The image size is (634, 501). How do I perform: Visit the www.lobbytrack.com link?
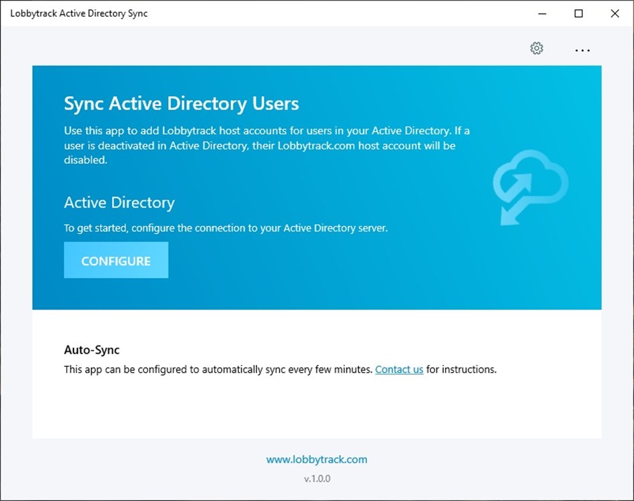pyautogui.click(x=316, y=460)
